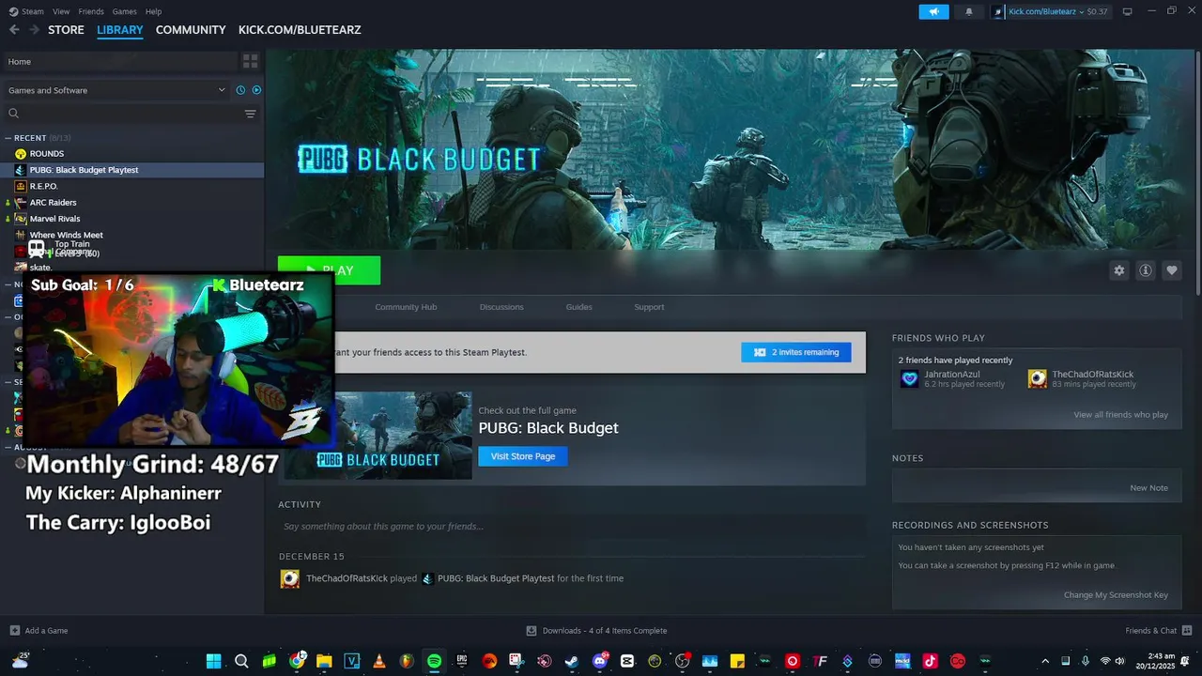Image resolution: width=1202 pixels, height=676 pixels.
Task: Click PUBG: Black Budget Playtest activity link
Action: [496, 578]
